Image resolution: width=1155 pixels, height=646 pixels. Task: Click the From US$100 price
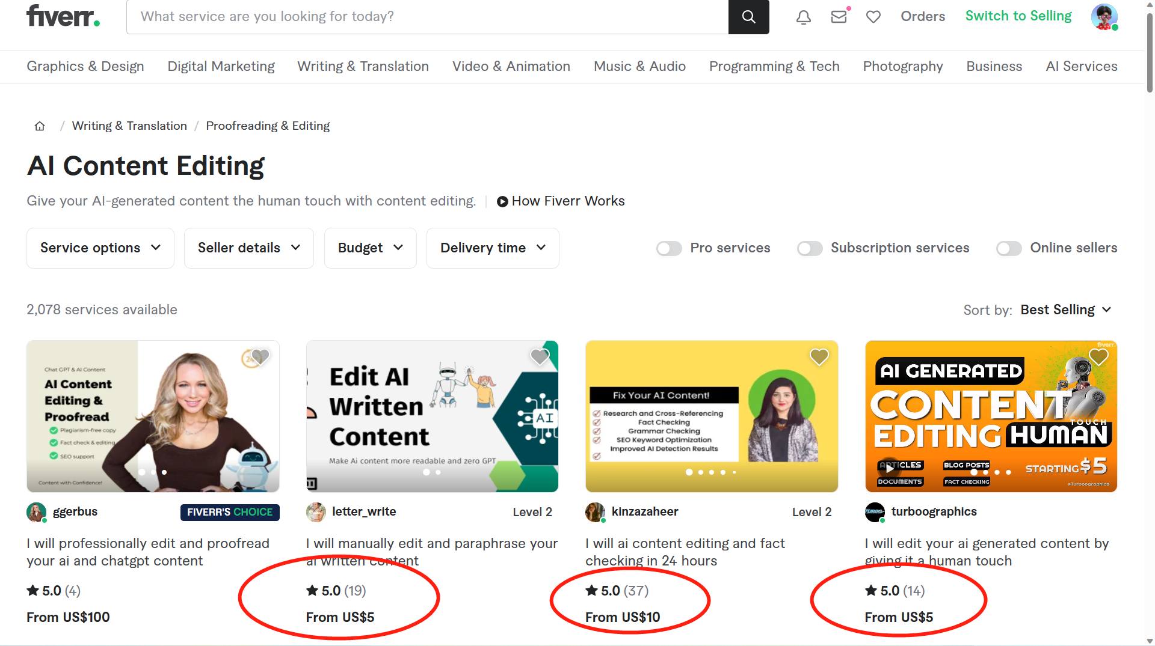click(68, 617)
